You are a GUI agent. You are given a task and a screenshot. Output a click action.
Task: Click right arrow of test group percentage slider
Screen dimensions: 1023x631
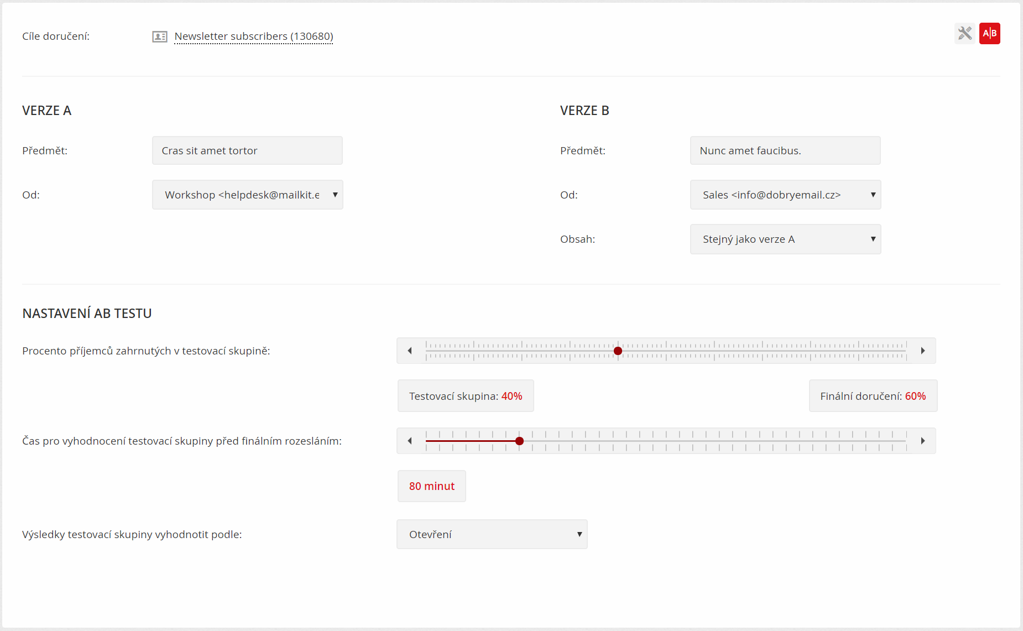[x=923, y=351]
